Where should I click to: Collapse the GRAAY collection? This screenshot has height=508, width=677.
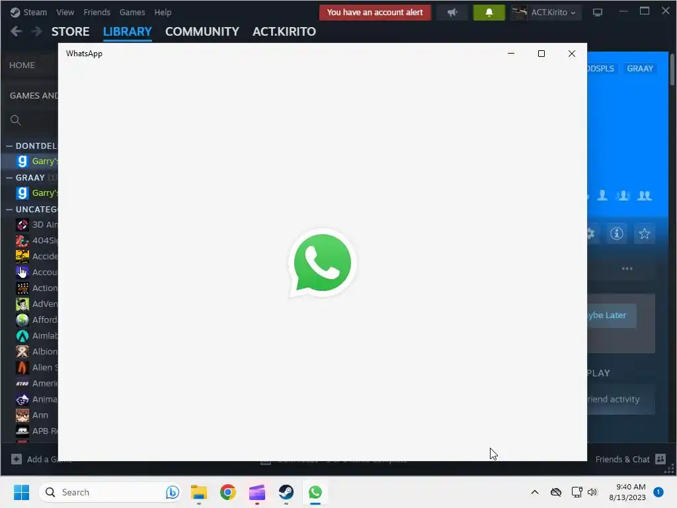(x=9, y=177)
